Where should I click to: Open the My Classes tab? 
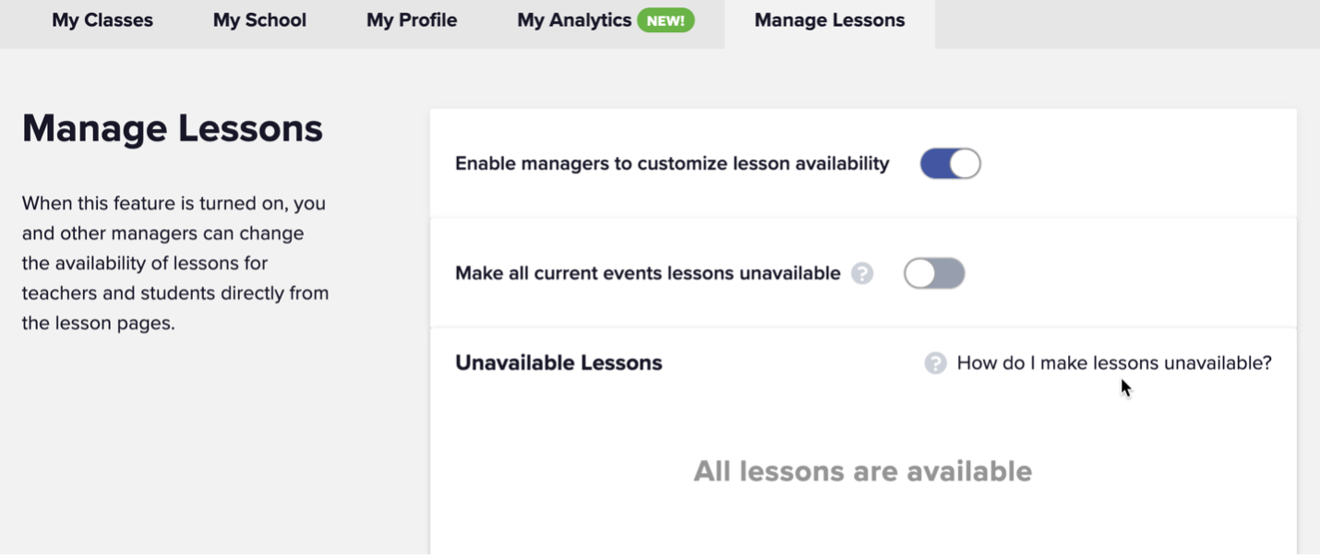coord(102,20)
